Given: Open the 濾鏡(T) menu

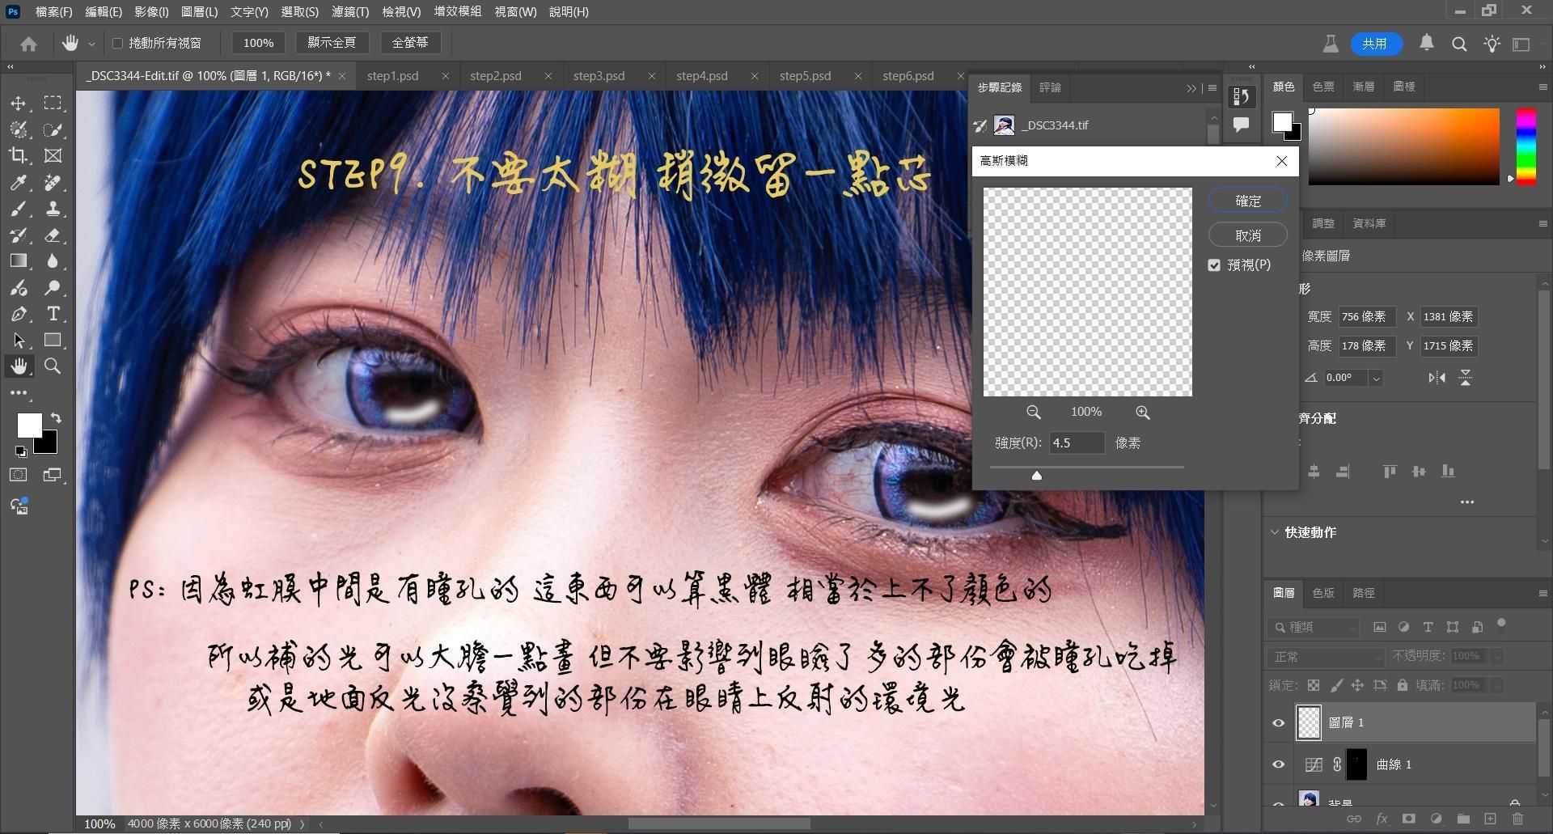Looking at the screenshot, I should (349, 12).
